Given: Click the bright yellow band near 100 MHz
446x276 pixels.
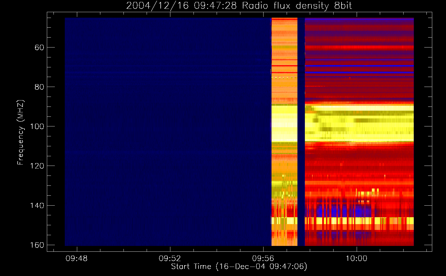Looking at the screenshot, I should pyautogui.click(x=359, y=123).
